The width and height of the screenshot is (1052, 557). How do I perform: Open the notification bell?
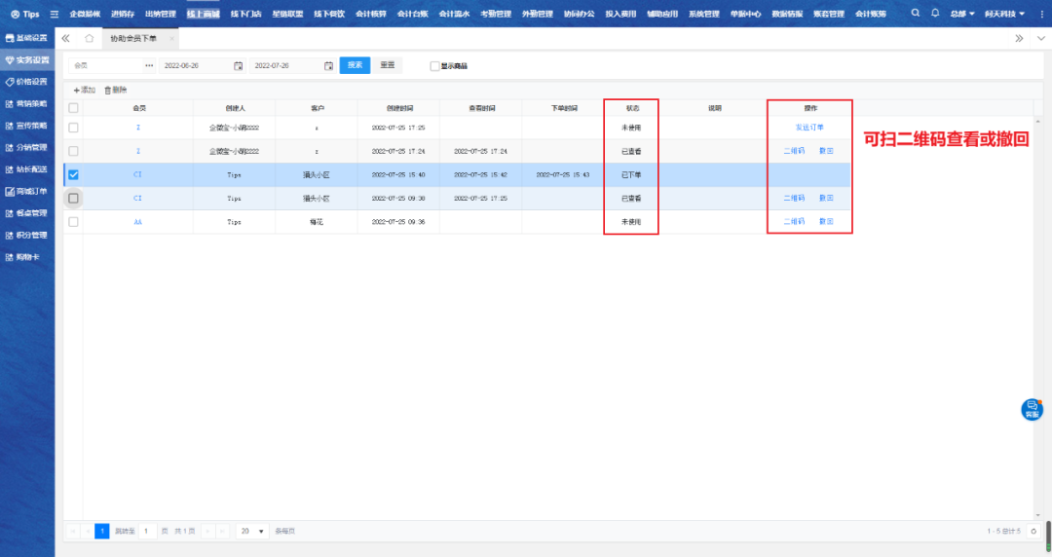click(935, 14)
